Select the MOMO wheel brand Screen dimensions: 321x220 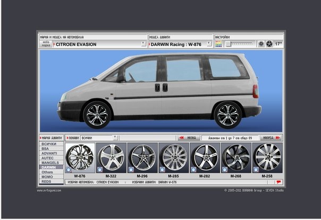[x=51, y=177]
